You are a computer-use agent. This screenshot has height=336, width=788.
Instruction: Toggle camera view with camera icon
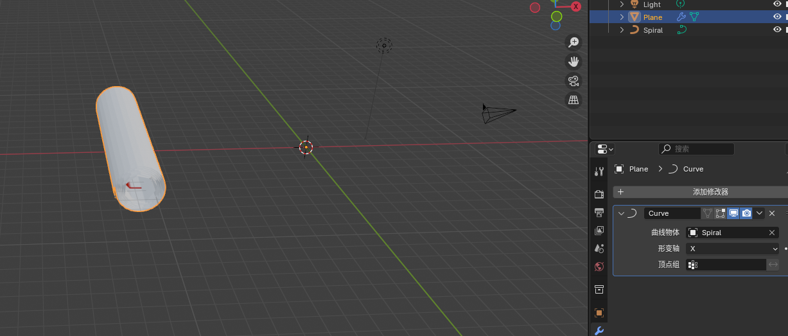(x=573, y=81)
